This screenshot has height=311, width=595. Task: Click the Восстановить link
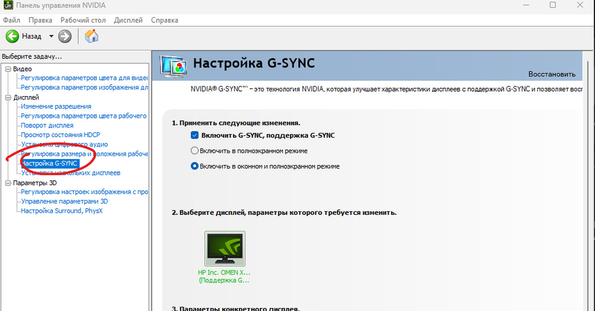pos(552,74)
